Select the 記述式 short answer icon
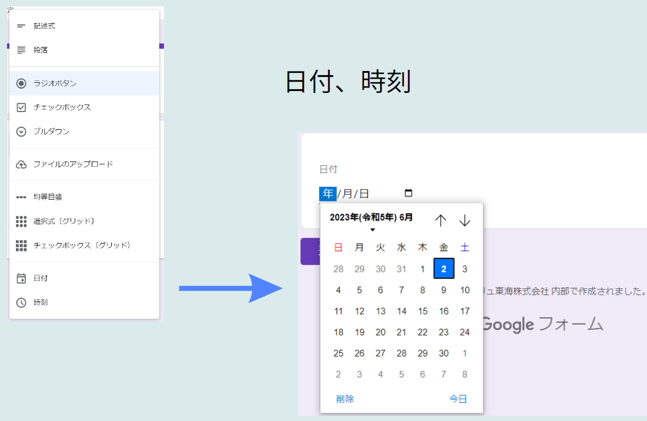Image resolution: width=647 pixels, height=421 pixels. point(21,26)
